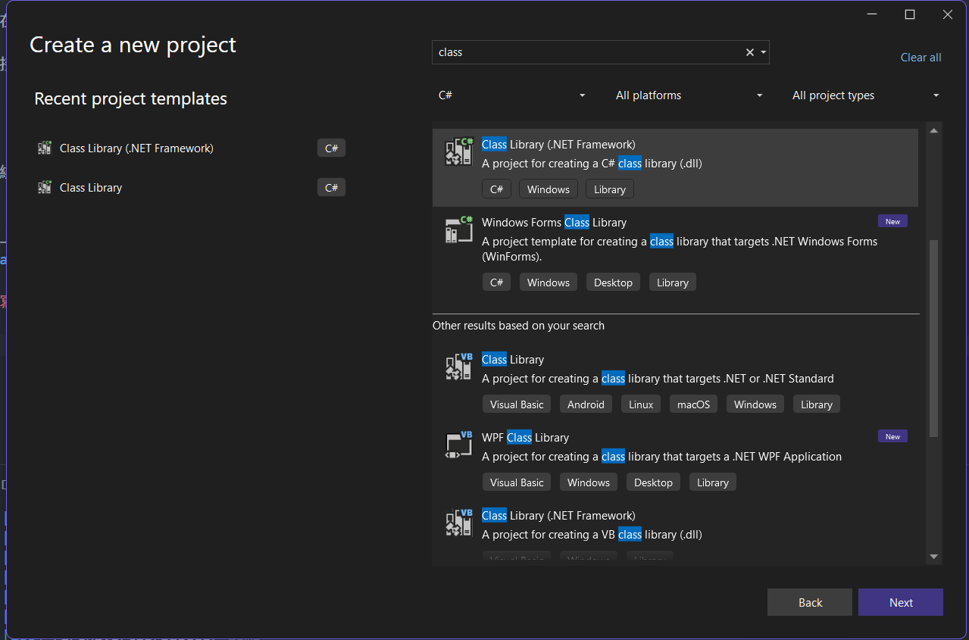This screenshot has height=640, width=969.
Task: Open the C# language filter dropdown
Action: click(x=512, y=95)
